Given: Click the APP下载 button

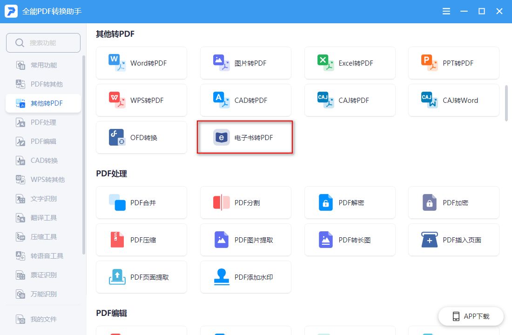Looking at the screenshot, I should pyautogui.click(x=471, y=316).
